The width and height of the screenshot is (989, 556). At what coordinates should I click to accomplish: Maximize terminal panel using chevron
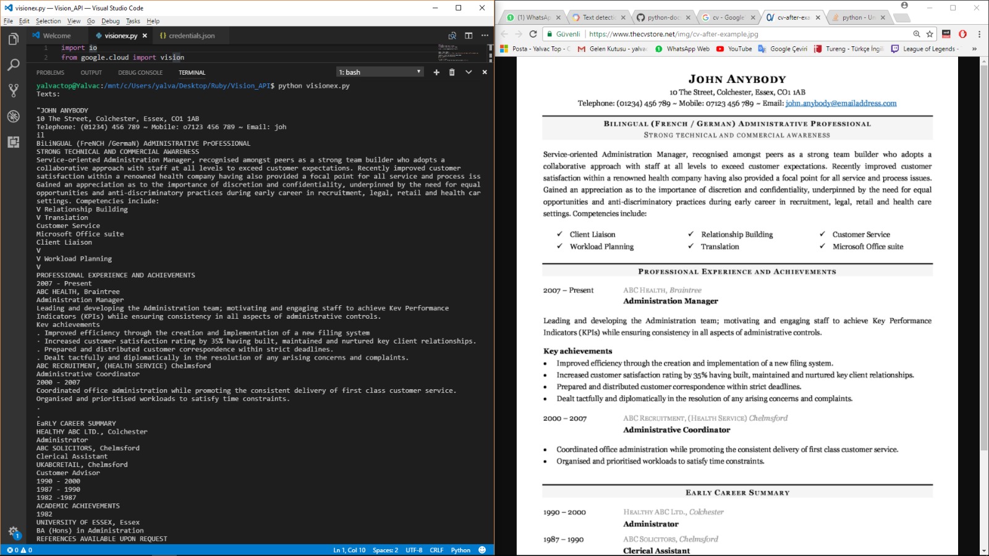click(x=469, y=72)
